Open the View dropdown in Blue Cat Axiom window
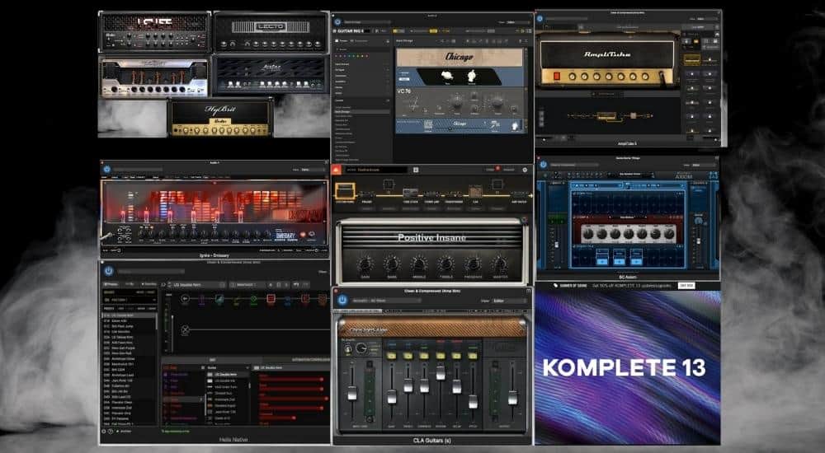Screen dimensions: 825x453 click(704, 165)
